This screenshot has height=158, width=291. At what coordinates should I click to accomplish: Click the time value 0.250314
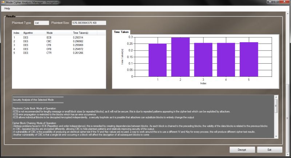(78, 37)
